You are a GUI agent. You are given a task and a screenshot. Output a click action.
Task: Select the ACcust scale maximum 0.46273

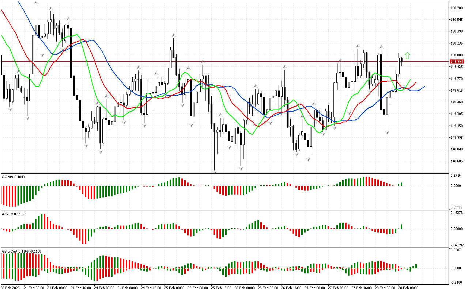(457, 212)
